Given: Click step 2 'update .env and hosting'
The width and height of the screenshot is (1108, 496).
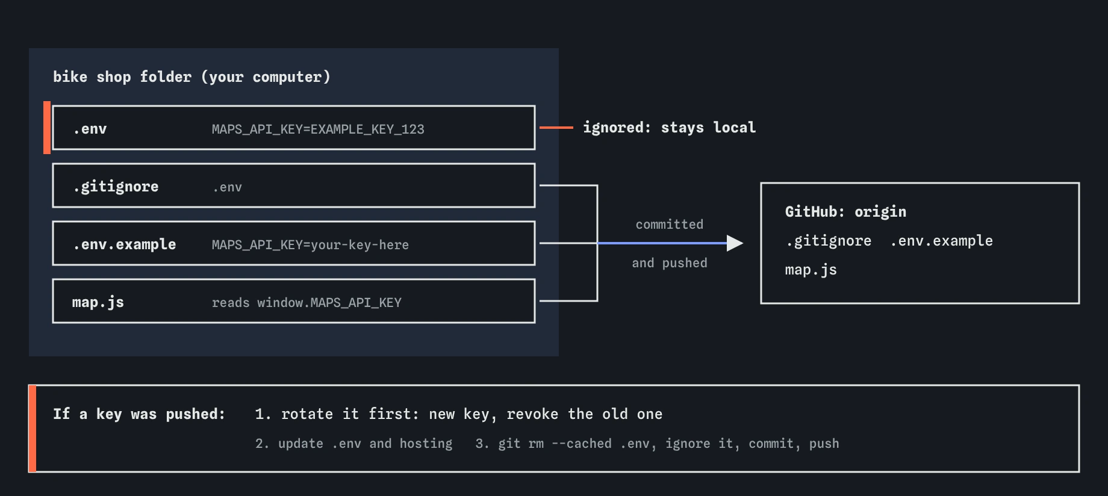Looking at the screenshot, I should pos(354,444).
